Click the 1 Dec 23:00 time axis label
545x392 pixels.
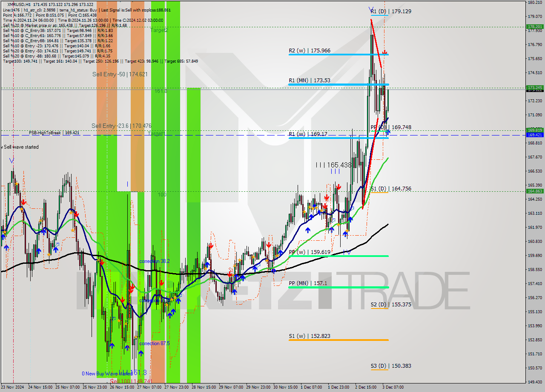click(x=338, y=387)
